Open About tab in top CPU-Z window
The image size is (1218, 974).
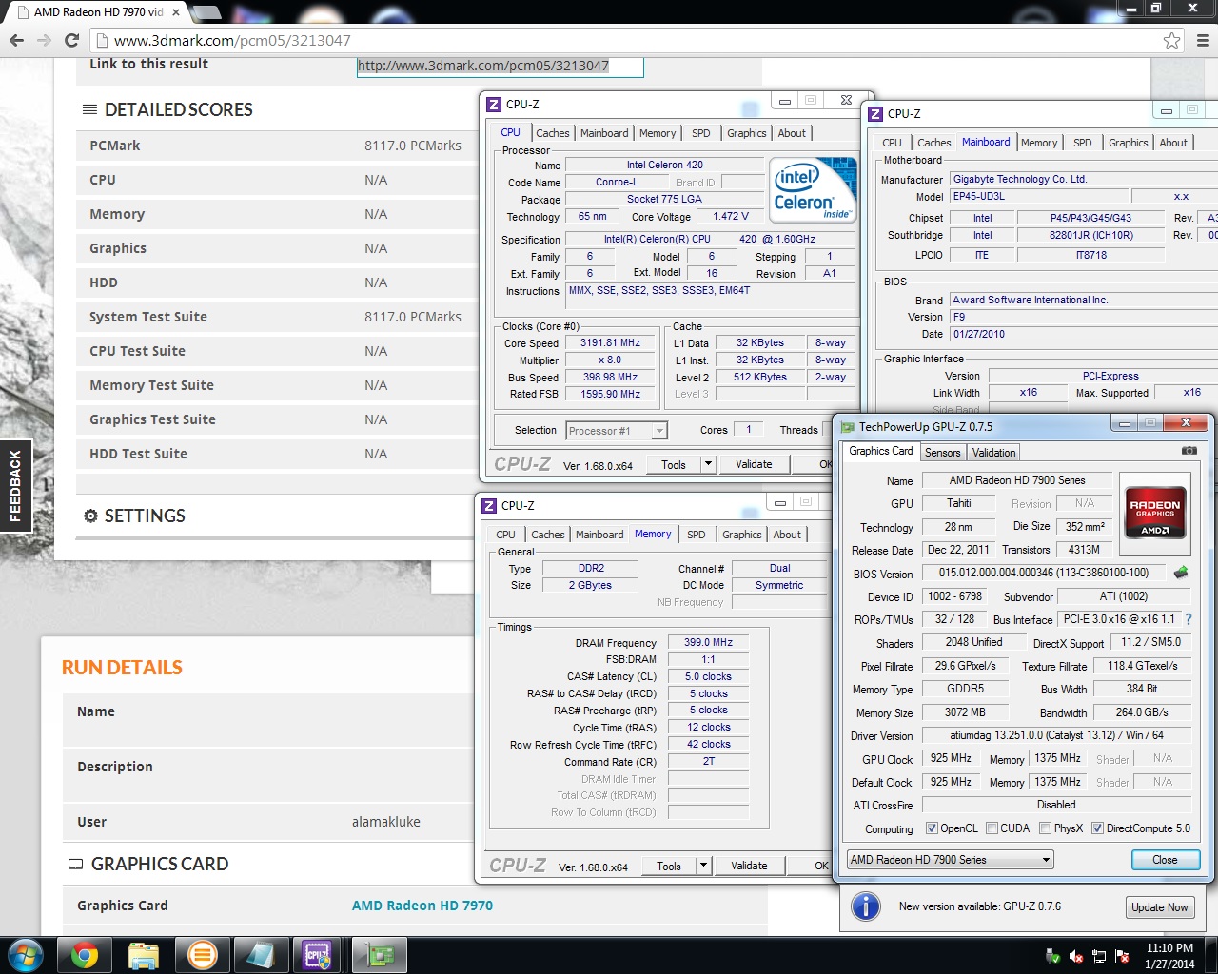point(792,133)
